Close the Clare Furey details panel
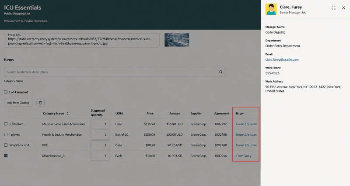Screen dimensions: 350x186 (x=343, y=8)
